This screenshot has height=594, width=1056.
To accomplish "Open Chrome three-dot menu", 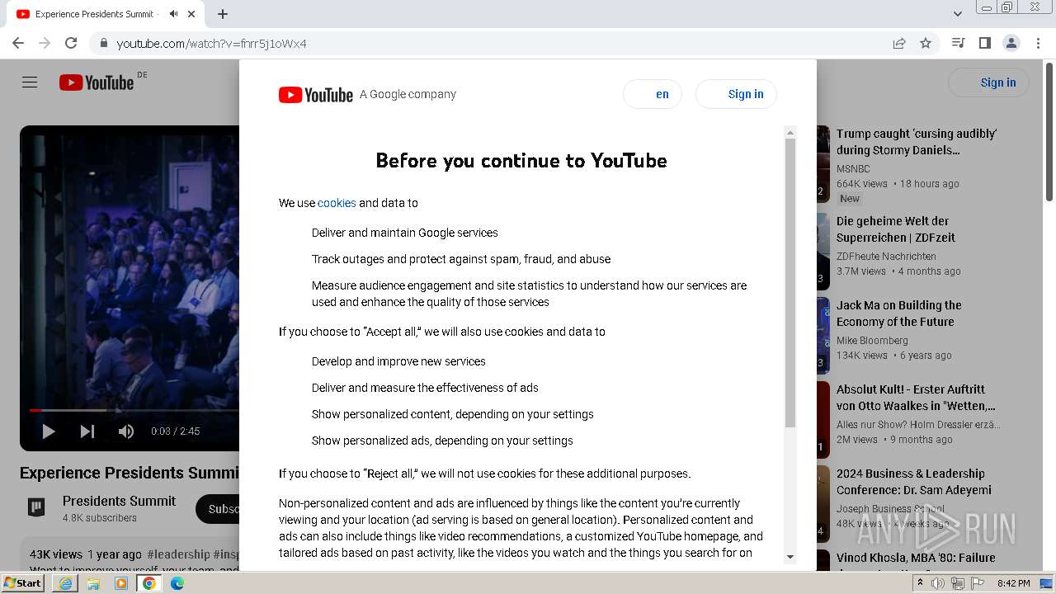I will pos(1038,43).
